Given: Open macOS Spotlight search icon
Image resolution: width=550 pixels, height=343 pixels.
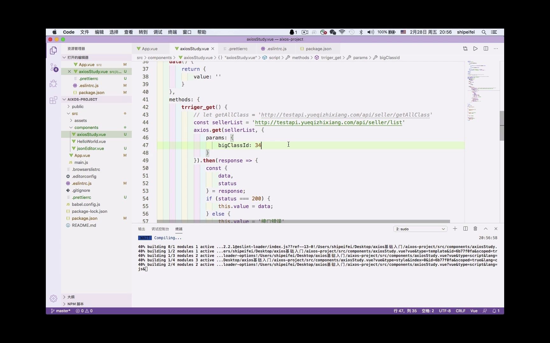Looking at the screenshot, I should tap(484, 32).
